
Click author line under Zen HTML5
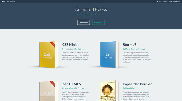tap(73, 88)
